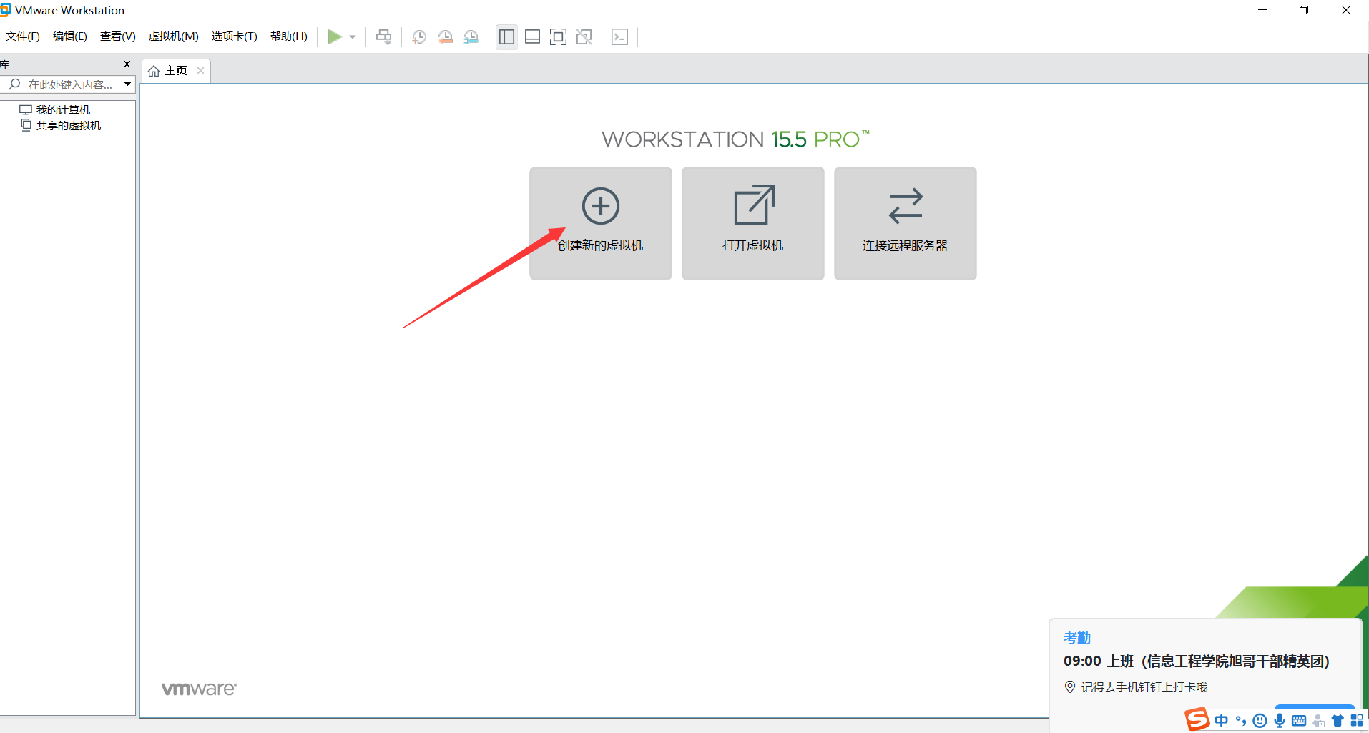Screen dimensions: 1369x733
Task: Restore down the VMware Workstation window
Action: pos(1304,10)
